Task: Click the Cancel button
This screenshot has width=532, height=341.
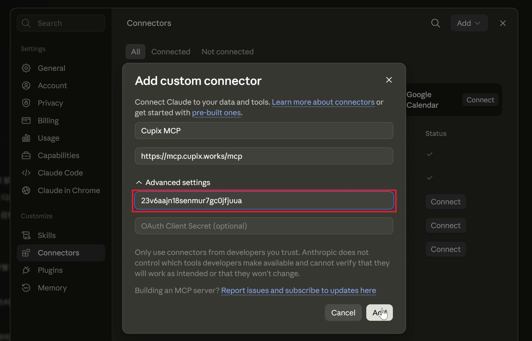Action: click(343, 313)
